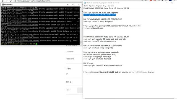Click the padlock icon in the address bar

click(15, 1)
